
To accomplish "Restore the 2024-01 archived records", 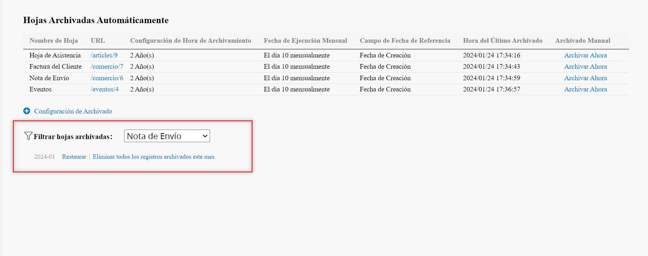I will point(74,157).
